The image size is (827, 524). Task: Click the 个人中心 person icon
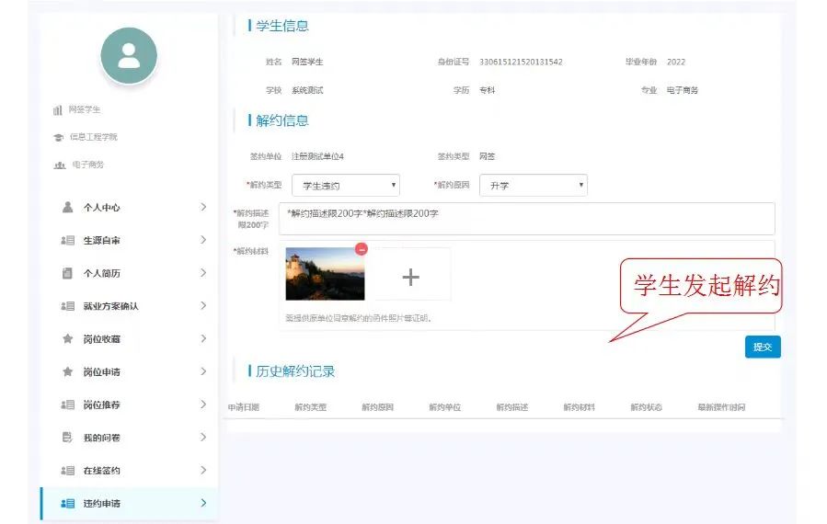tap(67, 208)
